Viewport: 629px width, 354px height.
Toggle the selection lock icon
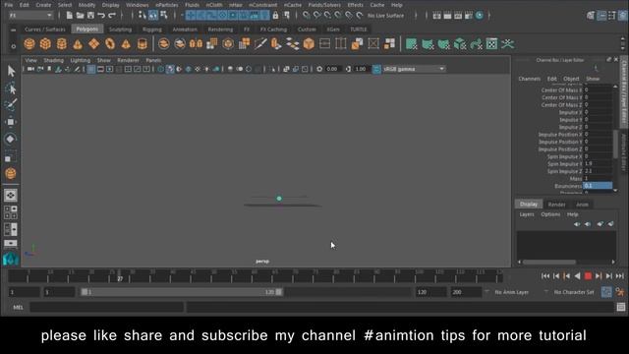pyautogui.click(x=275, y=16)
